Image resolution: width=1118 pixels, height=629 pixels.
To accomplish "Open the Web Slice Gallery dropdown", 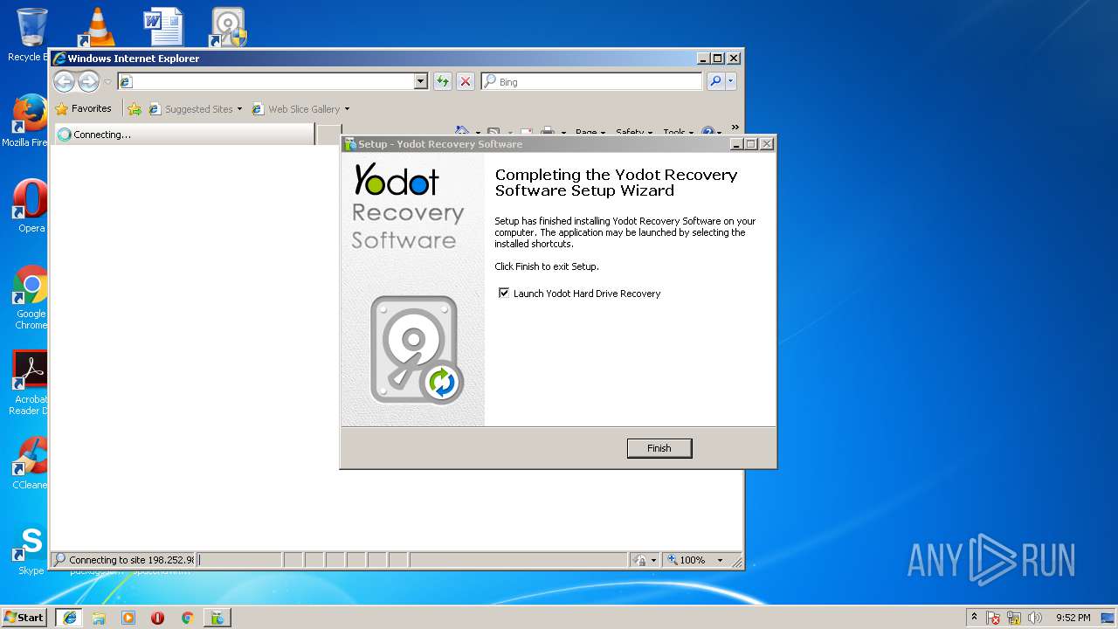I will pos(300,109).
